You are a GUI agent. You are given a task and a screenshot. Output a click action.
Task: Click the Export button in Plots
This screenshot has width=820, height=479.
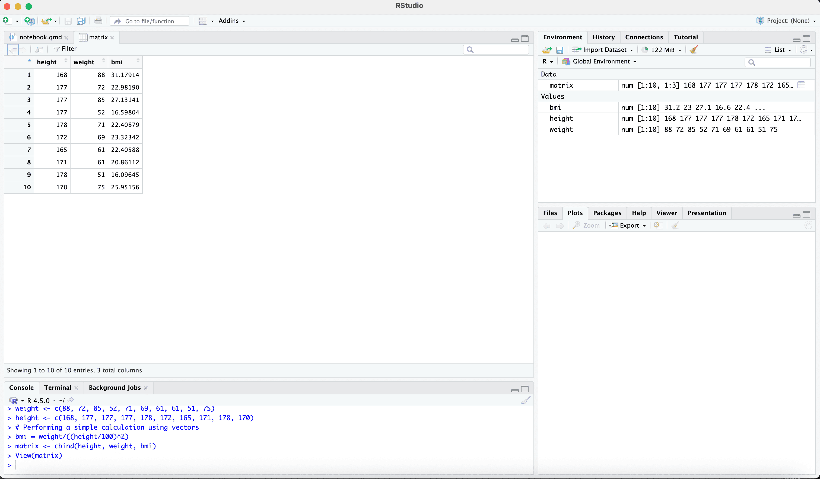[629, 225]
